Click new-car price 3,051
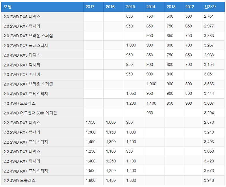Image resolution: width=226 pixels, height=187 pixels. (209, 74)
